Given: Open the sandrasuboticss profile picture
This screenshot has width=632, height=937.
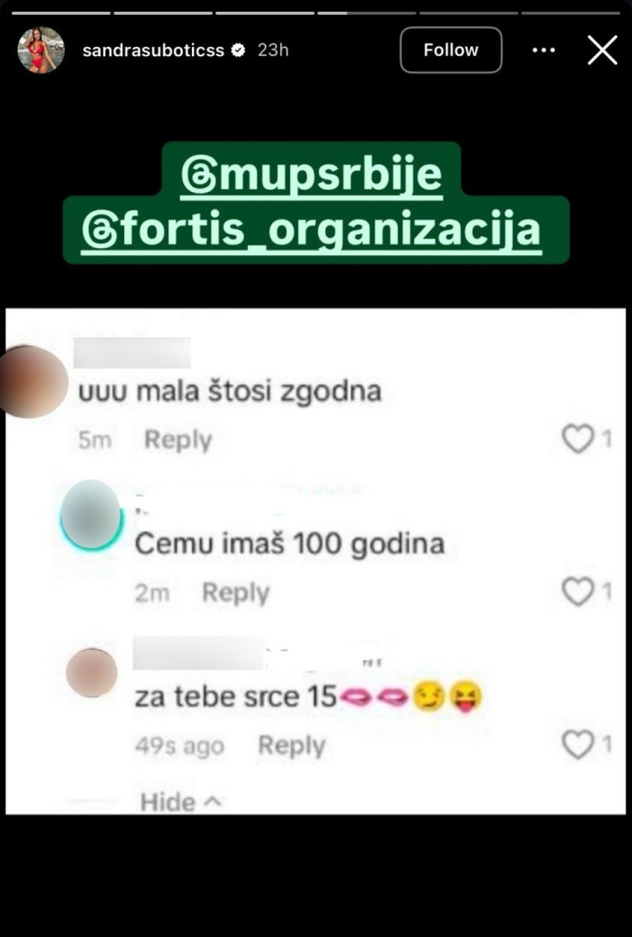Looking at the screenshot, I should (x=41, y=50).
